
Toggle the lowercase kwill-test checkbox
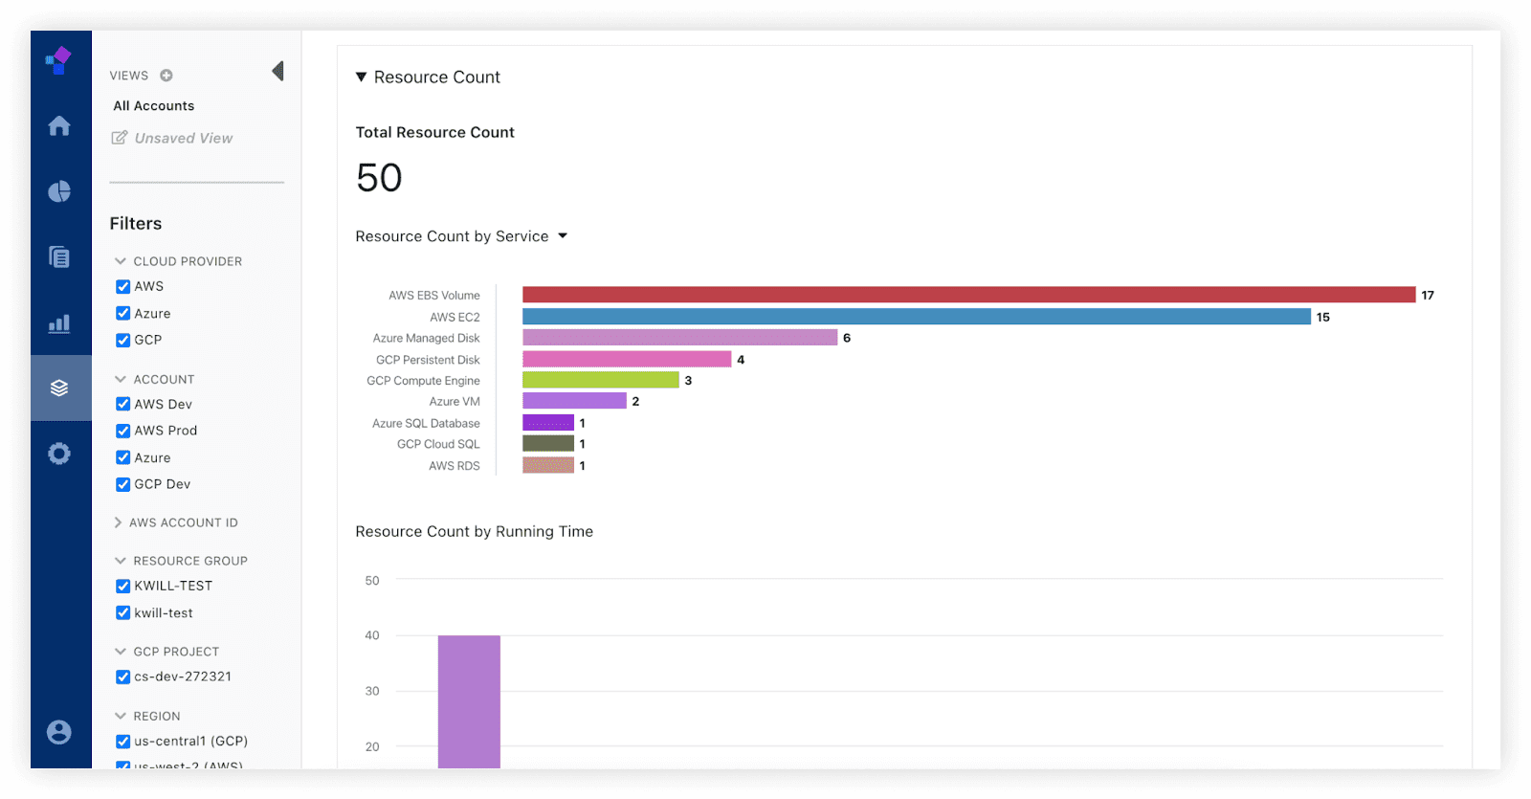pyautogui.click(x=122, y=612)
